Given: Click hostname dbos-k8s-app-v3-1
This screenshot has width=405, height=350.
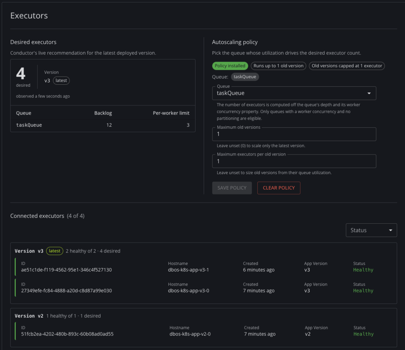Looking at the screenshot, I should click(188, 270).
